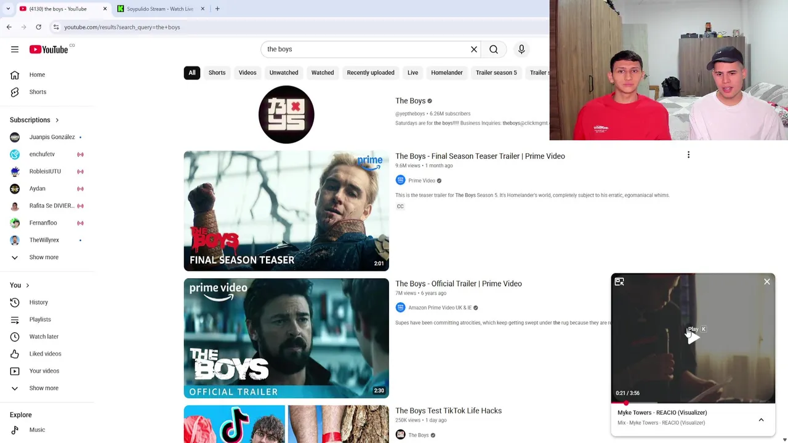Open a new browser tab with plus
This screenshot has width=788, height=443.
tap(217, 9)
